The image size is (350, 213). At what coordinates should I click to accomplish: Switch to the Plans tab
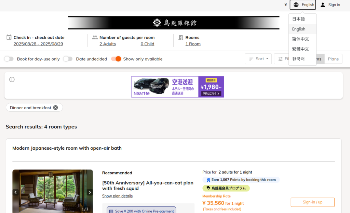click(333, 59)
